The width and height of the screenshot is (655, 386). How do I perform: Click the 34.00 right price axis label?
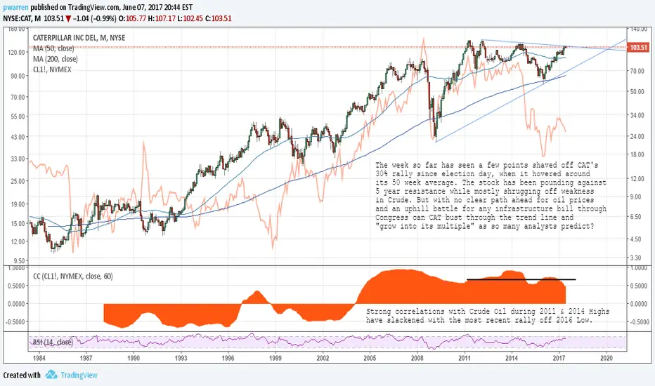pos(638,116)
